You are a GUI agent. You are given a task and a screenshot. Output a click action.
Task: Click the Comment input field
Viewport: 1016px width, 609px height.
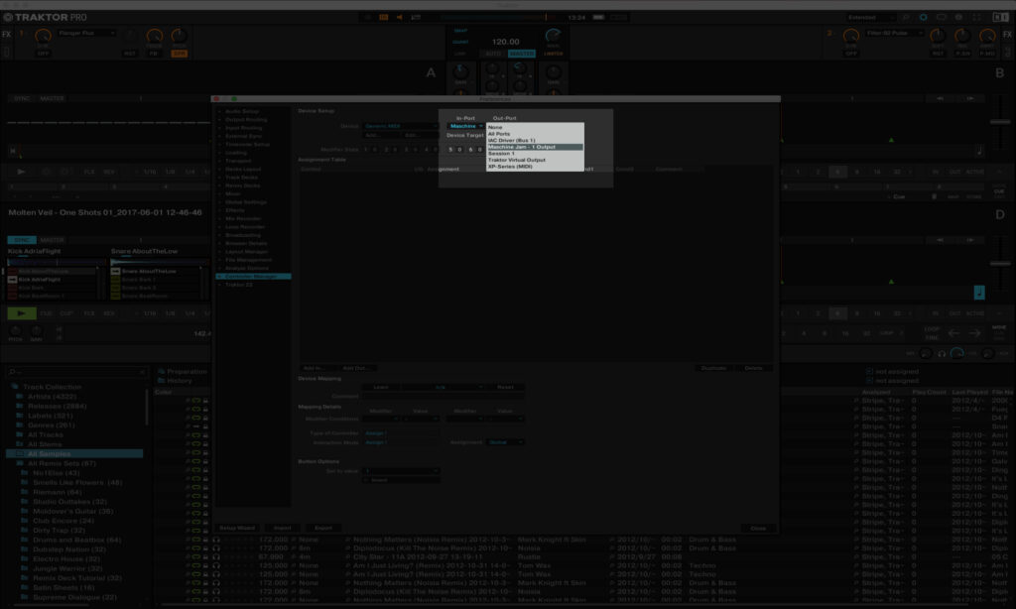pyautogui.click(x=444, y=396)
